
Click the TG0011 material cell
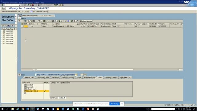46,26
